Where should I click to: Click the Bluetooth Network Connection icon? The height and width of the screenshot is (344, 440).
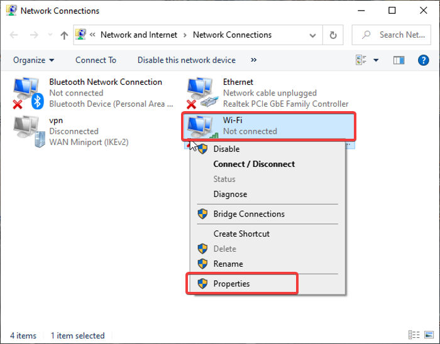[27, 93]
